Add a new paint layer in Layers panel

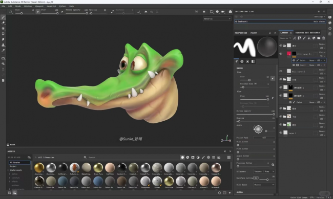304,38
